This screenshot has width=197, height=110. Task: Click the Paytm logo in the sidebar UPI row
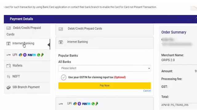click(32, 55)
